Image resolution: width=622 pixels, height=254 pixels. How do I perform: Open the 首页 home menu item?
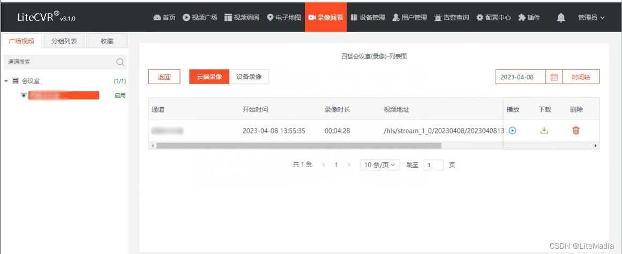point(164,18)
